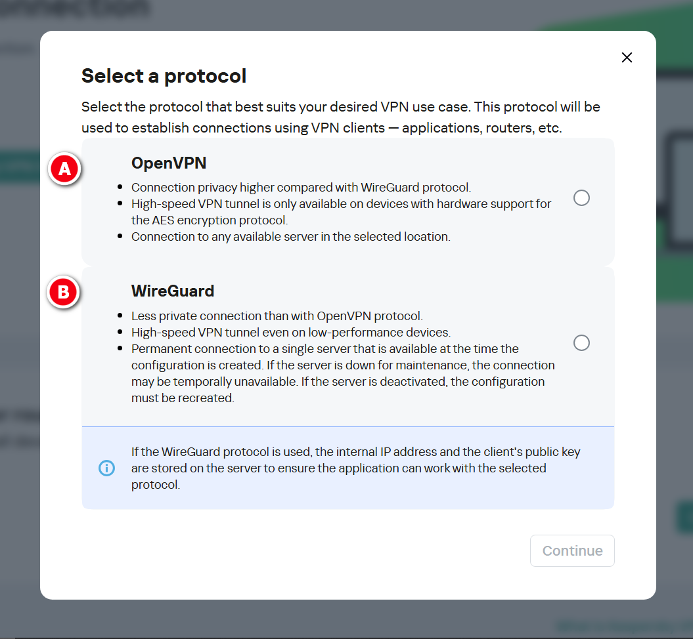
Task: Click the OpenVPN connection privacy bullet
Action: point(301,187)
